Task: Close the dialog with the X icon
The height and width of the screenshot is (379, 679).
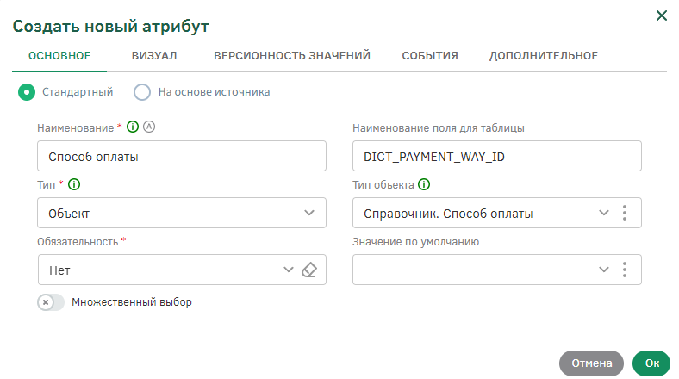Action: (x=661, y=16)
